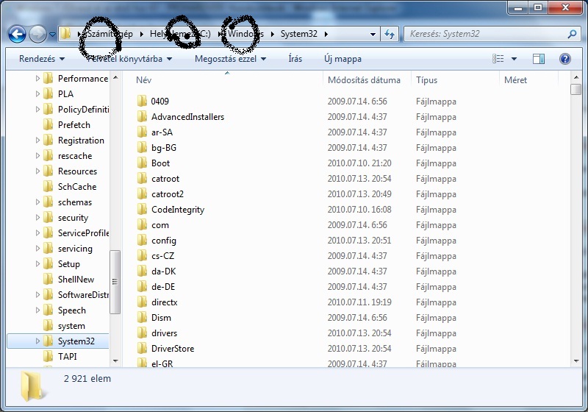Expand the Setup tree node
This screenshot has width=588, height=412.
[37, 264]
